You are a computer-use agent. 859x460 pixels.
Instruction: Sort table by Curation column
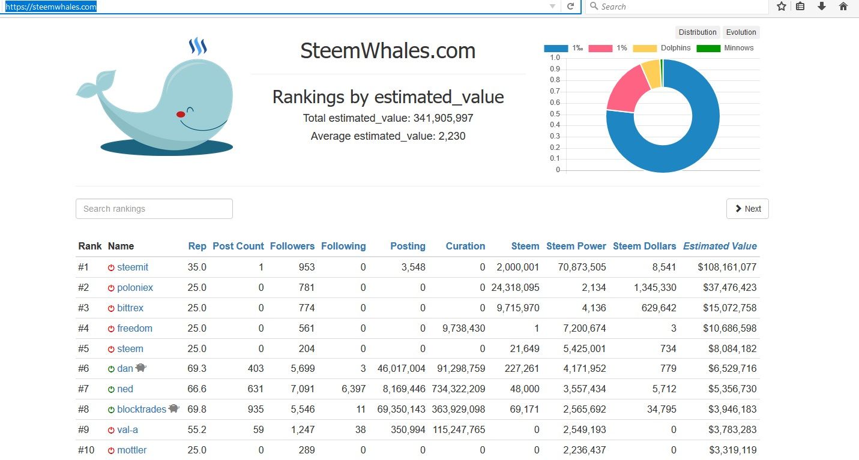465,246
